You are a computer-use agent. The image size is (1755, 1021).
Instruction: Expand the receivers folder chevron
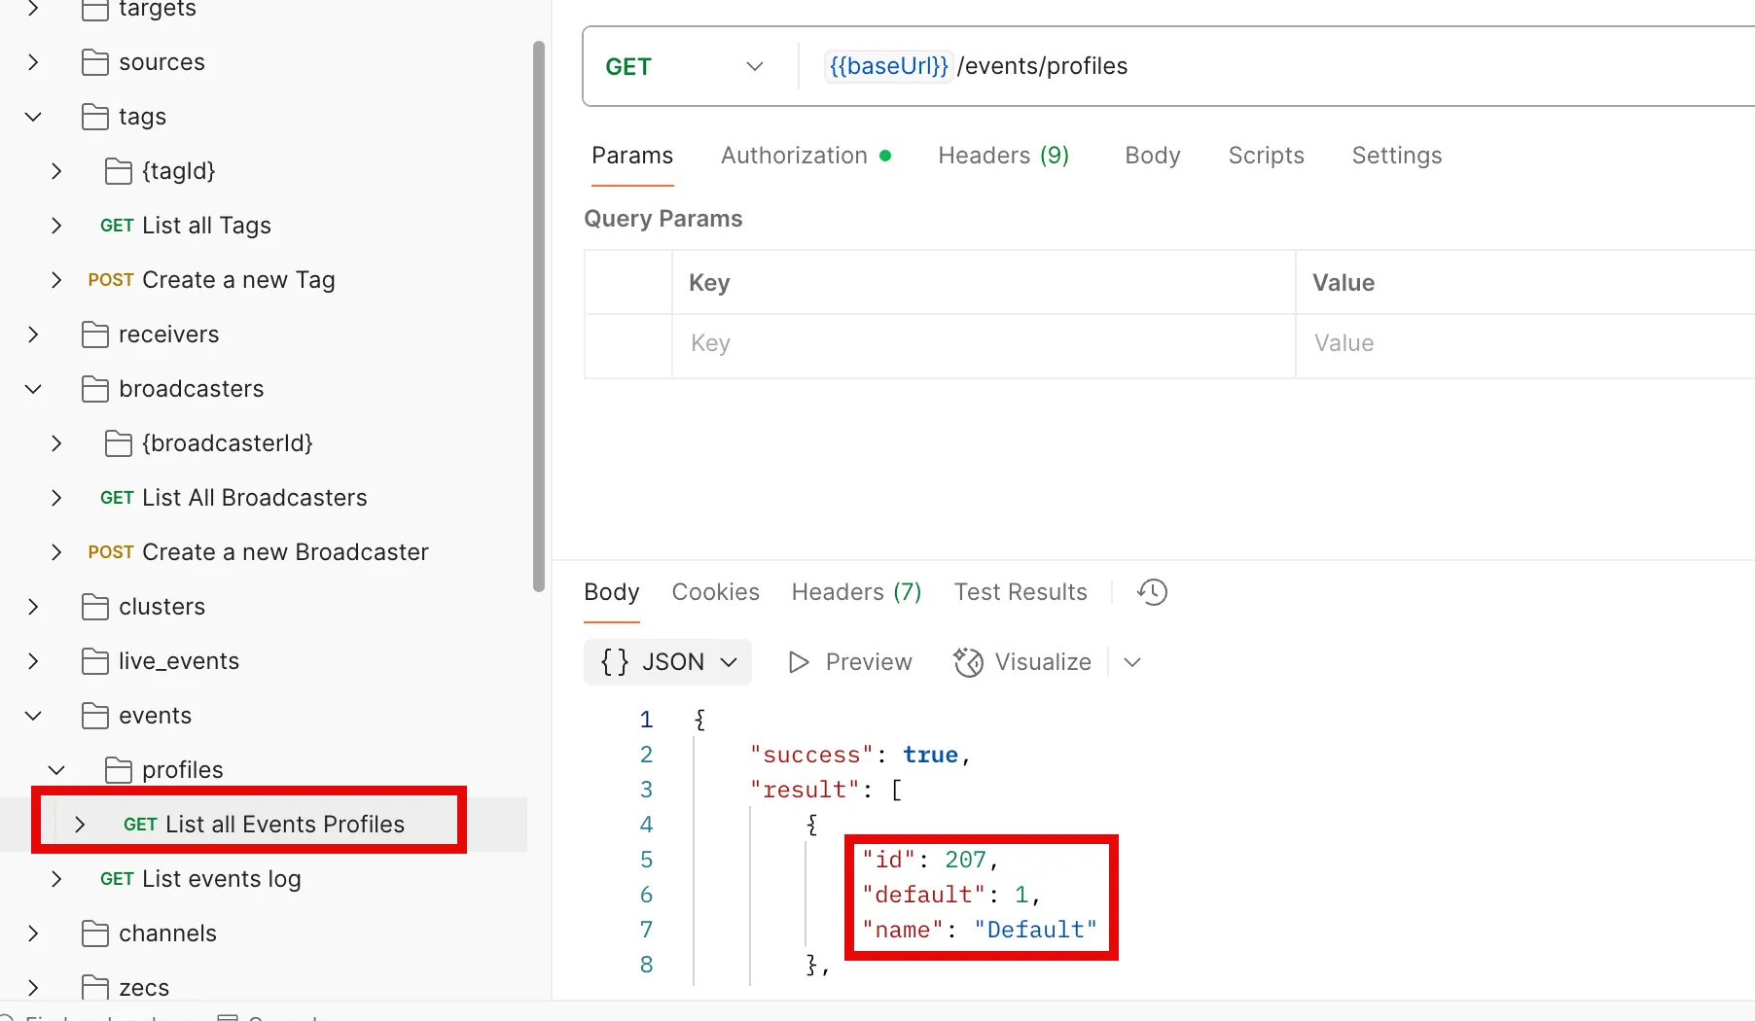[33, 334]
